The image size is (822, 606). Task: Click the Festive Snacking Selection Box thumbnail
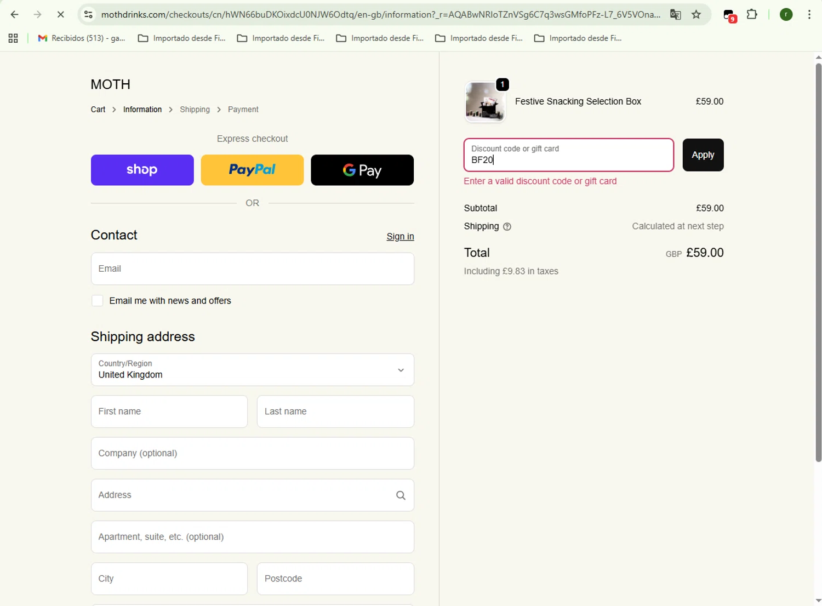(x=485, y=102)
